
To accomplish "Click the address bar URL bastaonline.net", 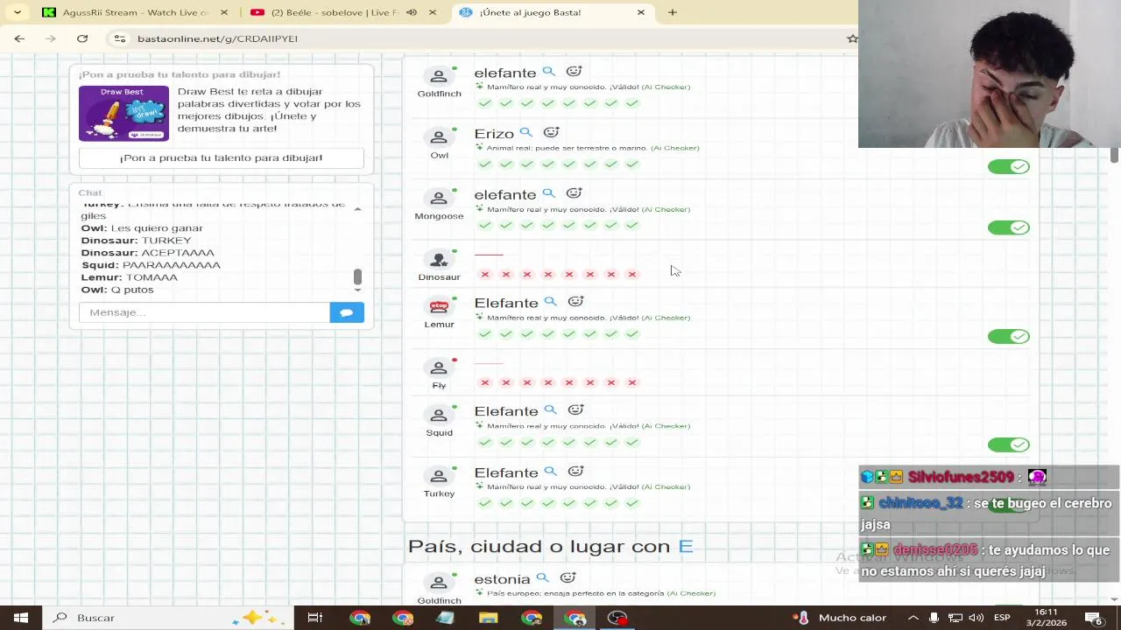I will point(217,38).
